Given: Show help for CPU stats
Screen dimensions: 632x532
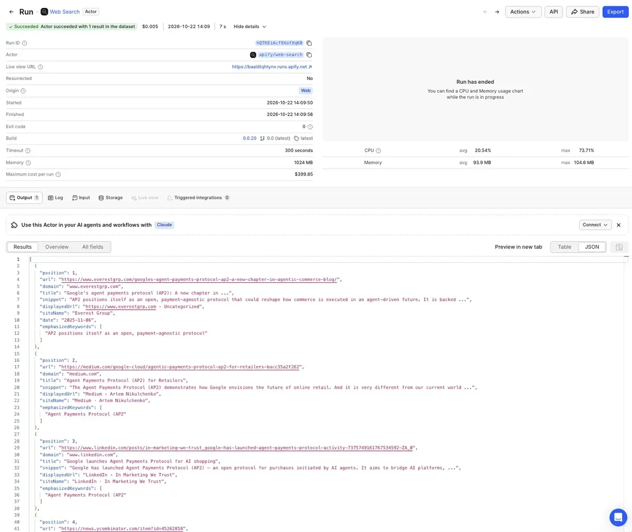Looking at the screenshot, I should [x=378, y=151].
